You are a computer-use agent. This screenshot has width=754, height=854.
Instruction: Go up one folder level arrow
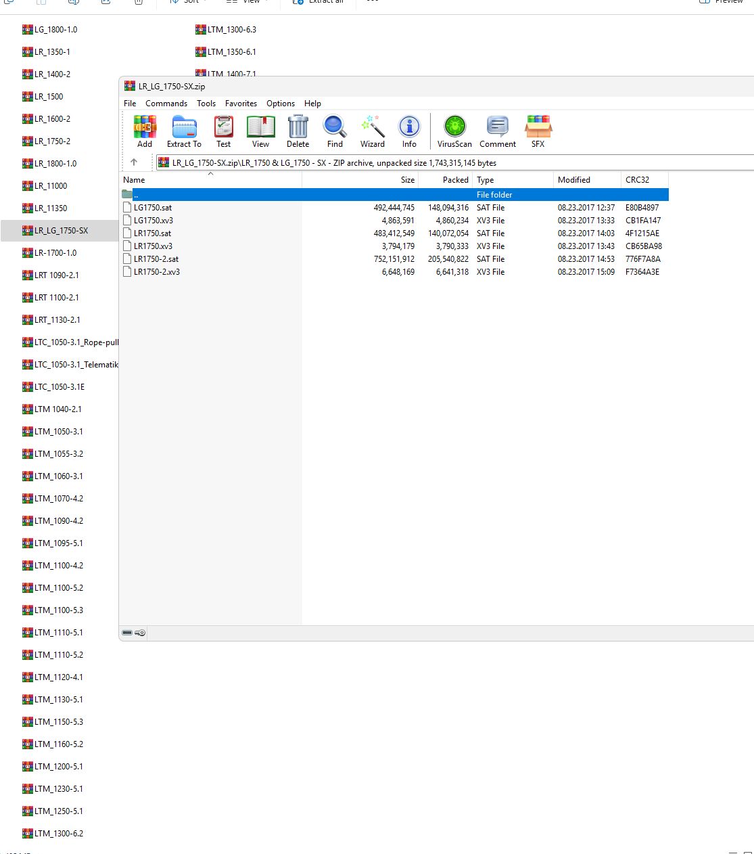[134, 162]
